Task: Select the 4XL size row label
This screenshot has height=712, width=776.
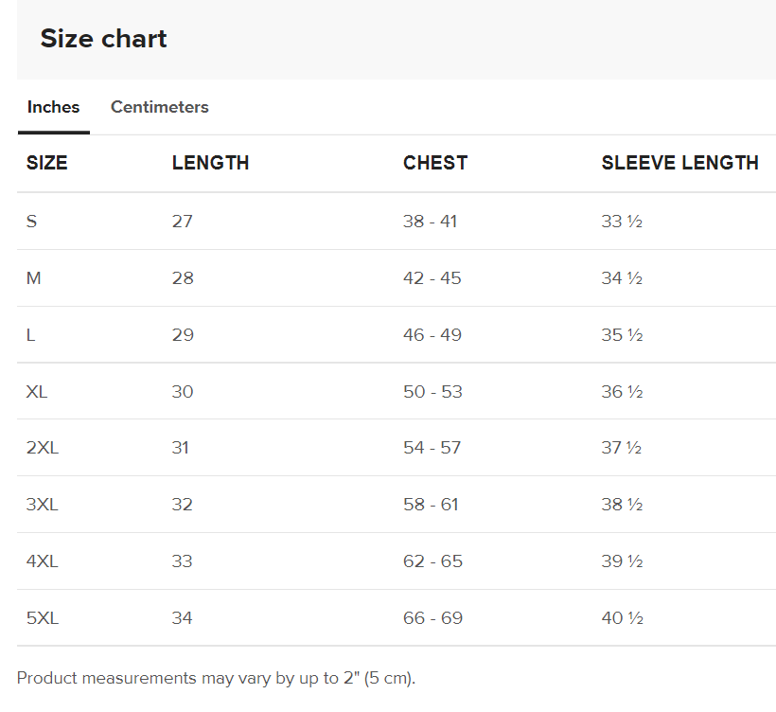Action: point(42,561)
